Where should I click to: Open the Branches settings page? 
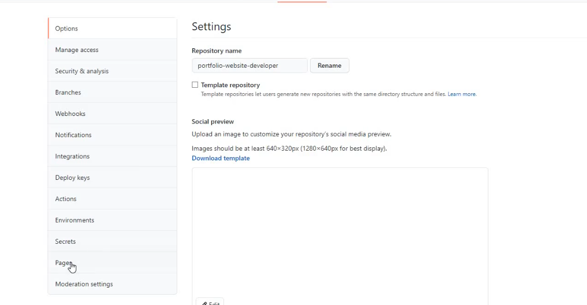[x=68, y=93]
